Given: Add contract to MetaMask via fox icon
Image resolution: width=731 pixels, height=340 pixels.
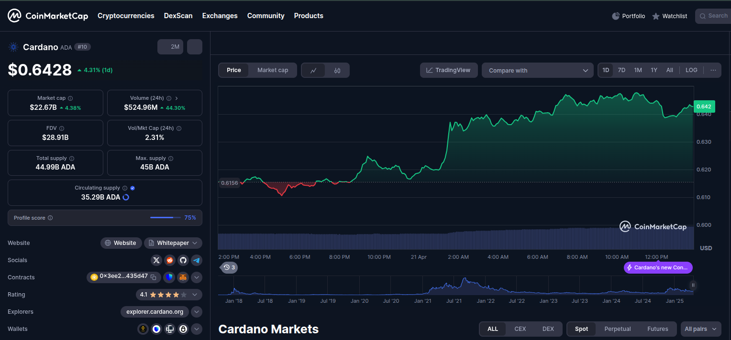Looking at the screenshot, I should coord(183,277).
